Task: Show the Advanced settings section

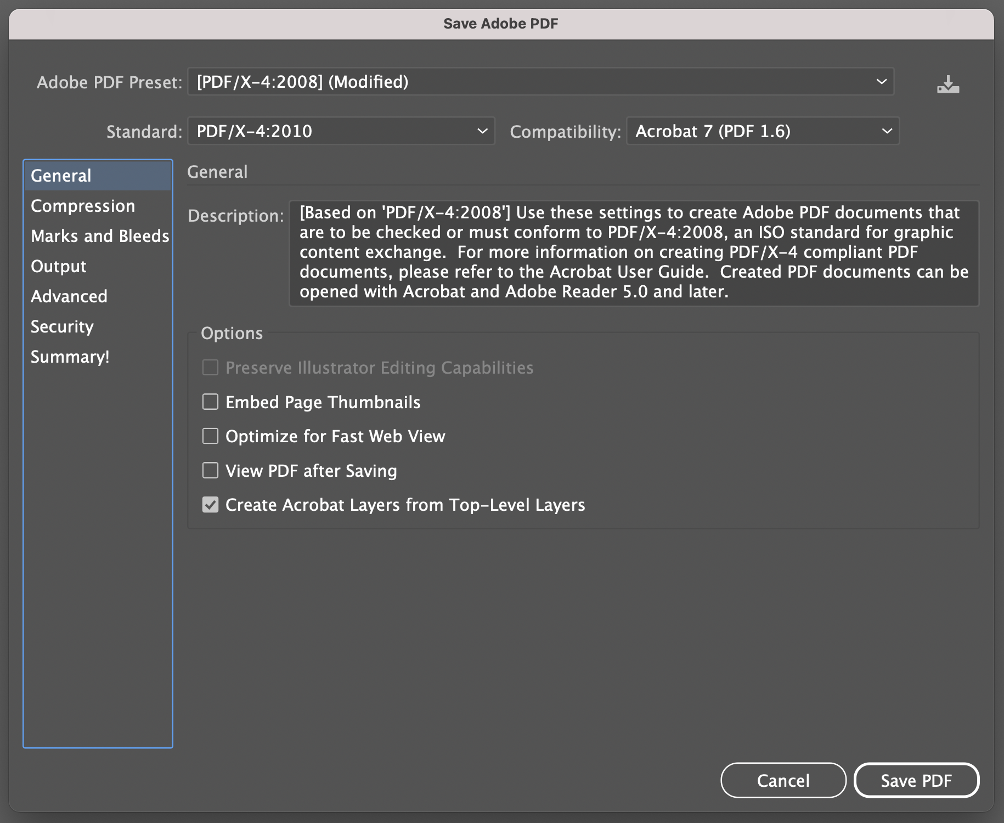Action: click(x=69, y=296)
